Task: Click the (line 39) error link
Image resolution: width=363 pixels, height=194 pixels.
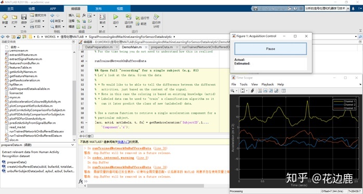Action: tap(160, 167)
